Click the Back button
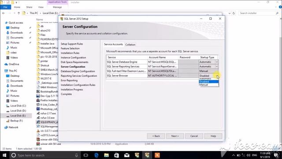 (156, 136)
